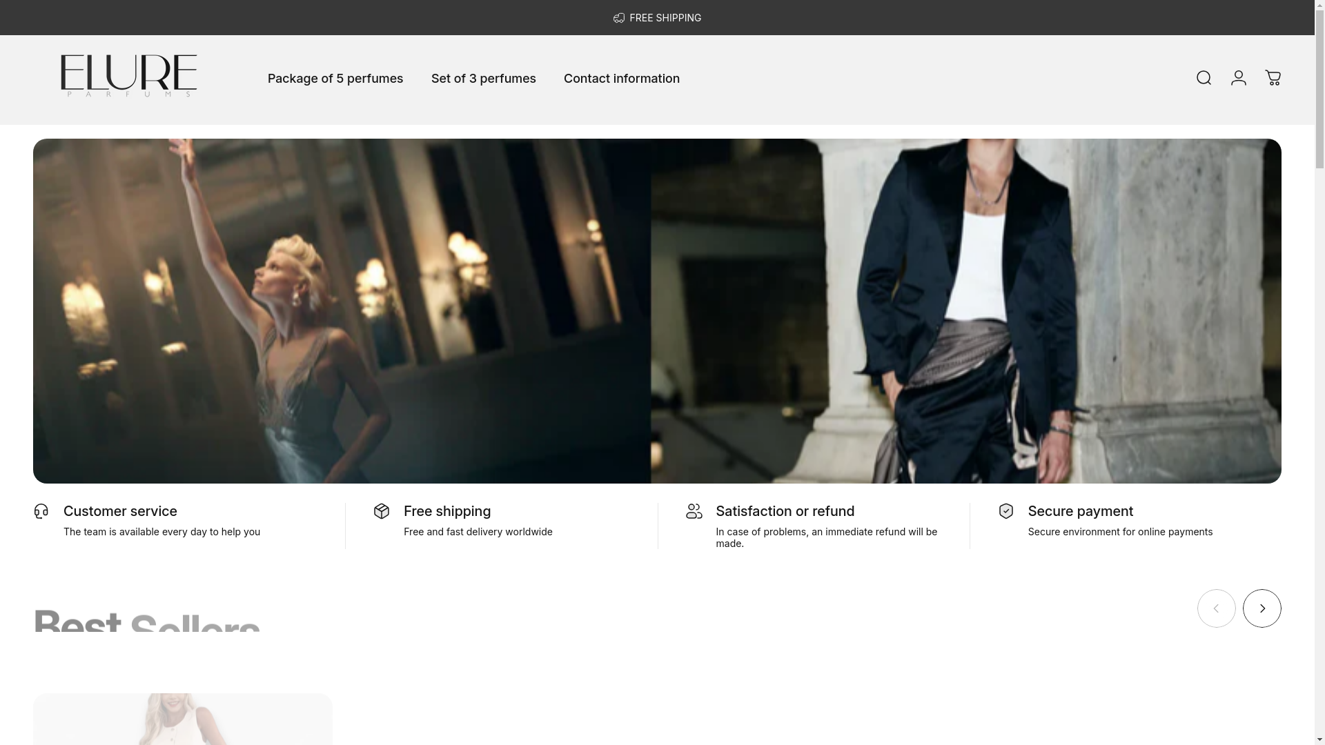Image resolution: width=1325 pixels, height=745 pixels.
Task: Click the Elure Parfums logo
Action: (x=129, y=76)
